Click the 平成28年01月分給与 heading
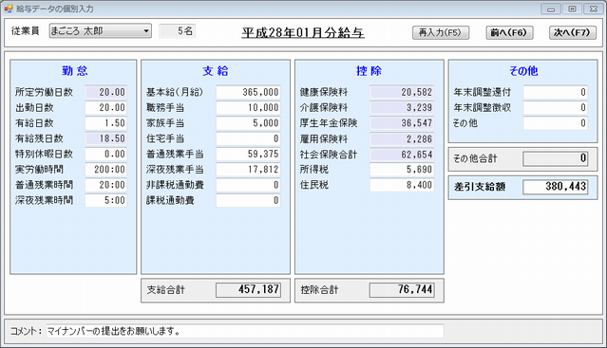 click(303, 33)
